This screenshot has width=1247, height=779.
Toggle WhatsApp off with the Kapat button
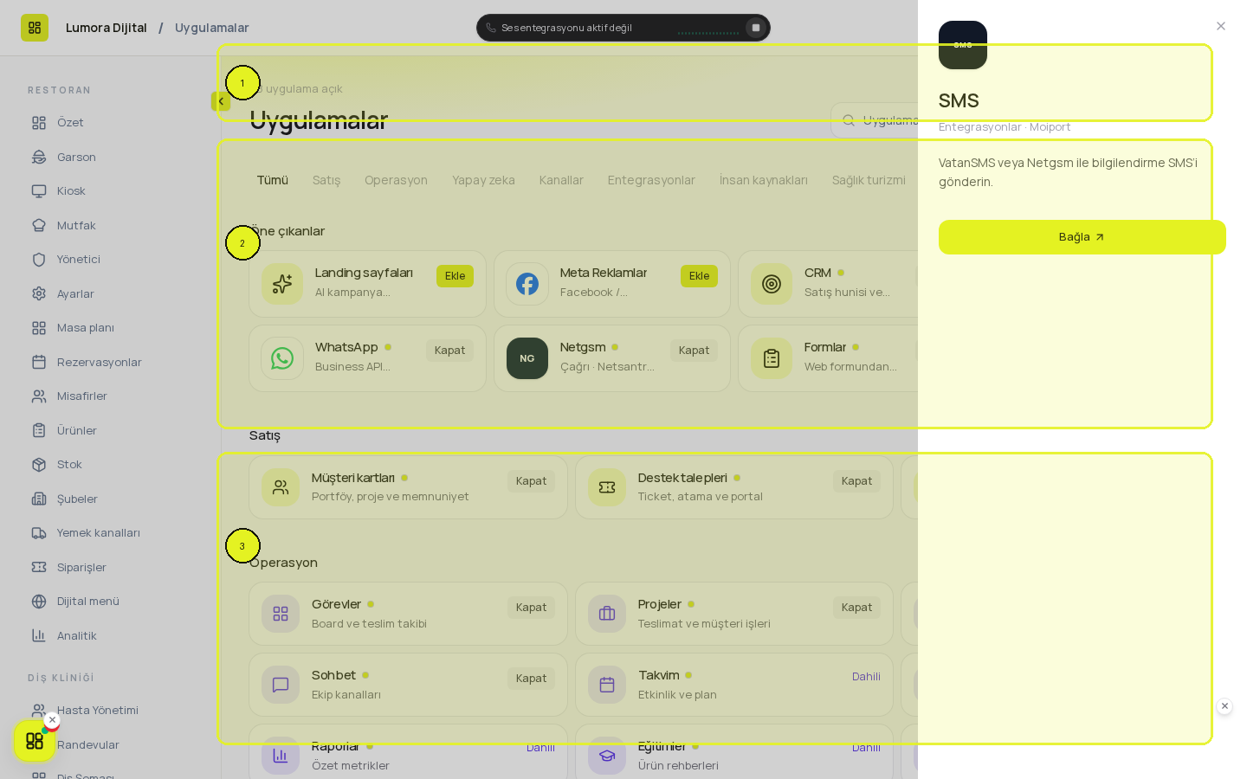point(449,351)
